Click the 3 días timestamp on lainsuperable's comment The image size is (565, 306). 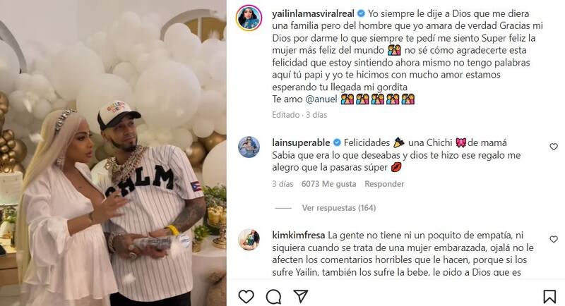tap(282, 184)
